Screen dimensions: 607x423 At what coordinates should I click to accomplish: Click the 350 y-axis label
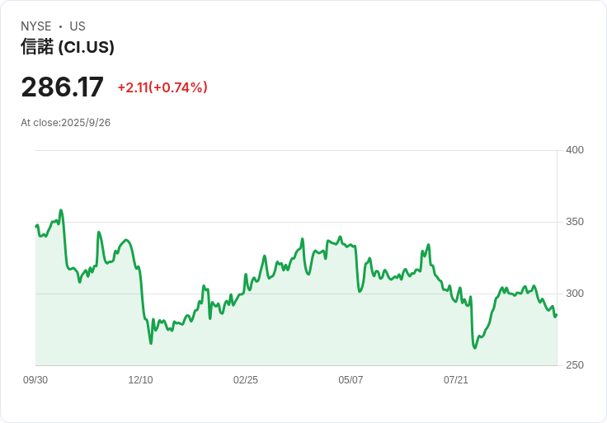575,222
